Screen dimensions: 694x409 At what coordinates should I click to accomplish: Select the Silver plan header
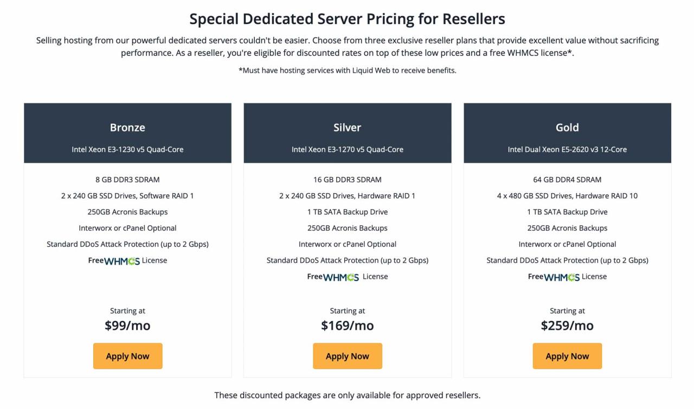tap(347, 127)
